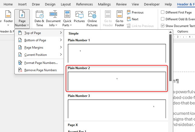Choose the Plain Number 2 thumbnail
The image size is (195, 132).
click(117, 81)
